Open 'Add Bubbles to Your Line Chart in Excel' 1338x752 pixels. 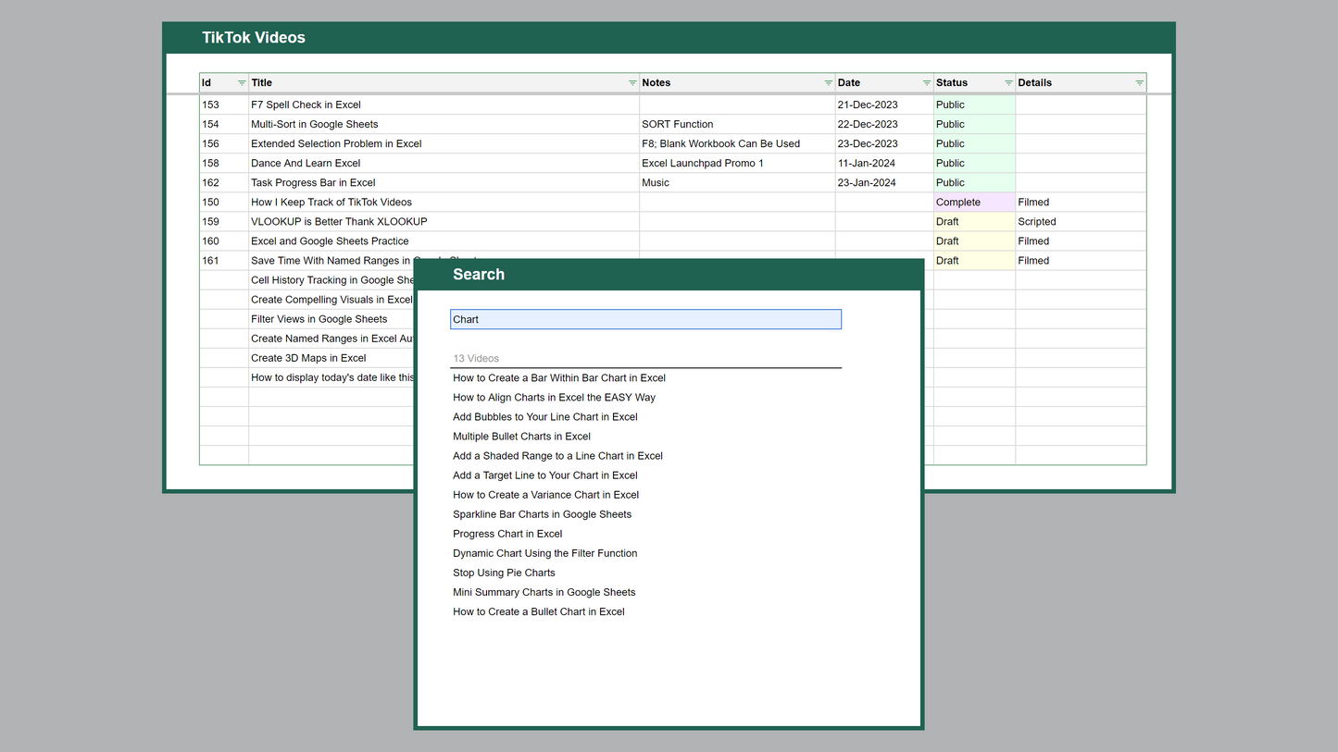click(545, 416)
